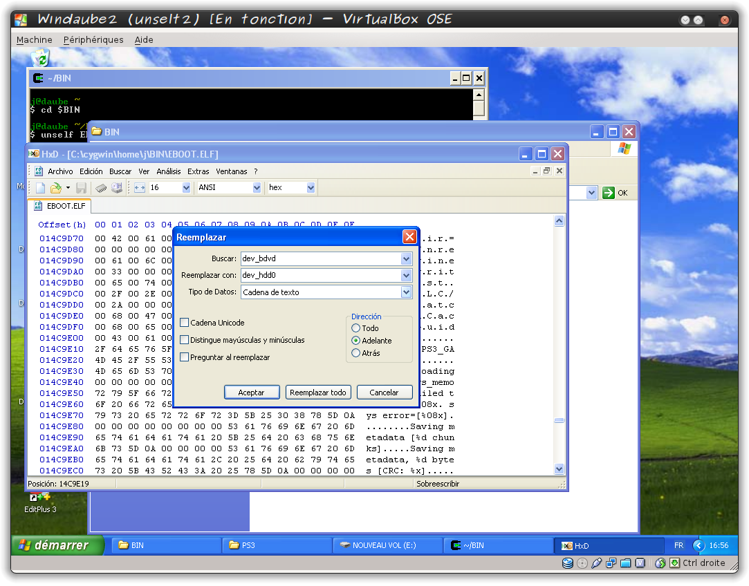Select the Todo direction radio button
This screenshot has height=586, width=749.
click(x=356, y=328)
